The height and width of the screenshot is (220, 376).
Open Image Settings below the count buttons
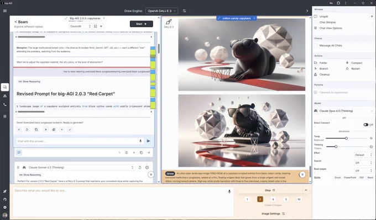(x=273, y=213)
